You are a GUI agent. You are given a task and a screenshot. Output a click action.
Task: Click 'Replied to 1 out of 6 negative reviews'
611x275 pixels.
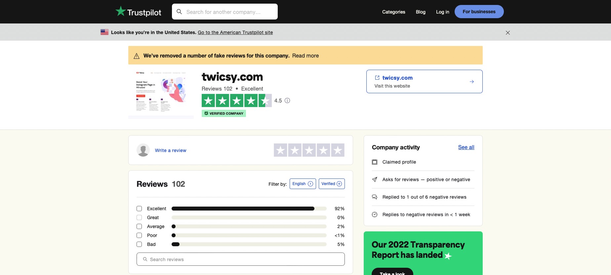tap(424, 197)
